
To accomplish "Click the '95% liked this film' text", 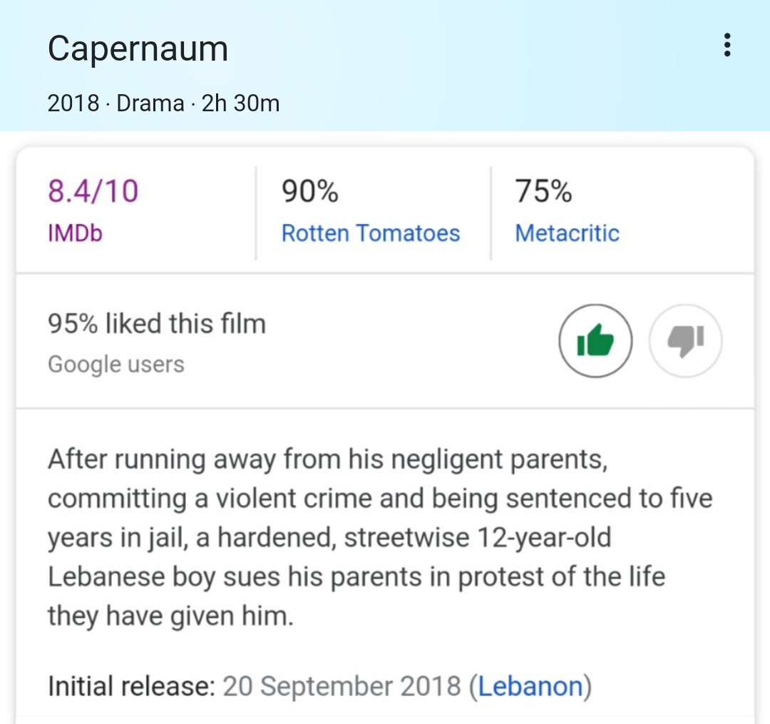I will coord(157,324).
